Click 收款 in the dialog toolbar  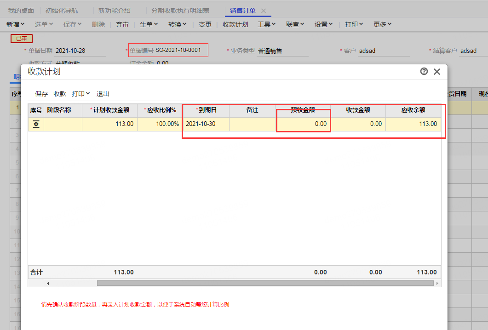pos(60,94)
